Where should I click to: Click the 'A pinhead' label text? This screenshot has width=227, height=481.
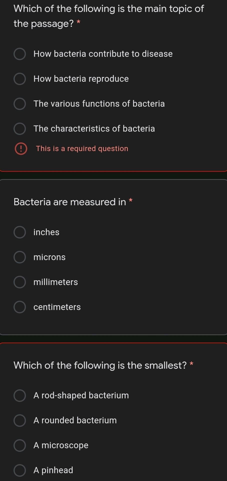53,470
